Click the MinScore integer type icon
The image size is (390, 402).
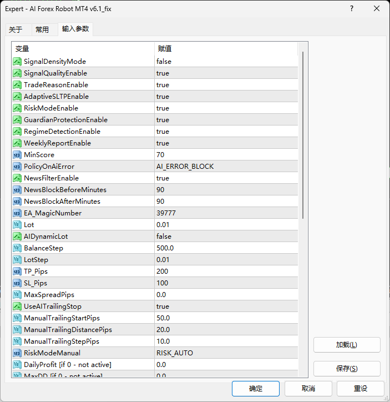pyautogui.click(x=17, y=155)
